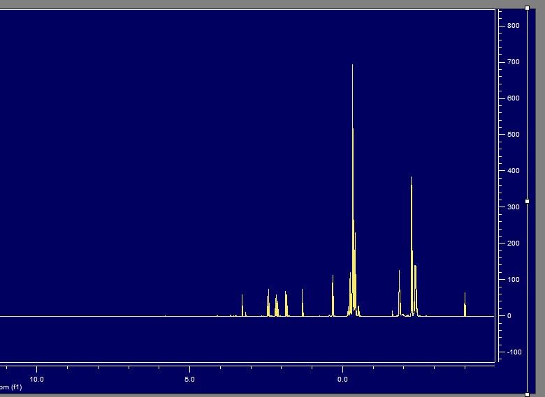Click the -100 intensity axis label

point(514,352)
